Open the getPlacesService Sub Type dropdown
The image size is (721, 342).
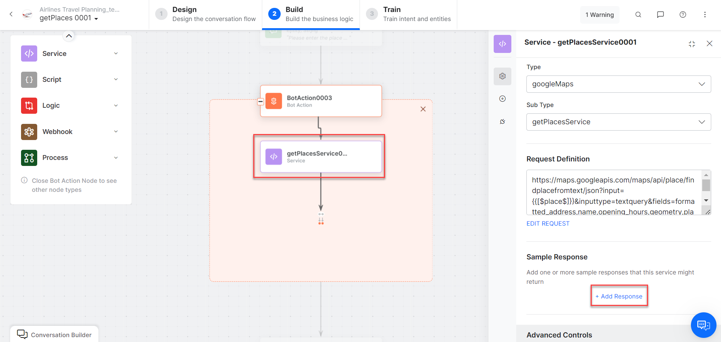(x=618, y=122)
